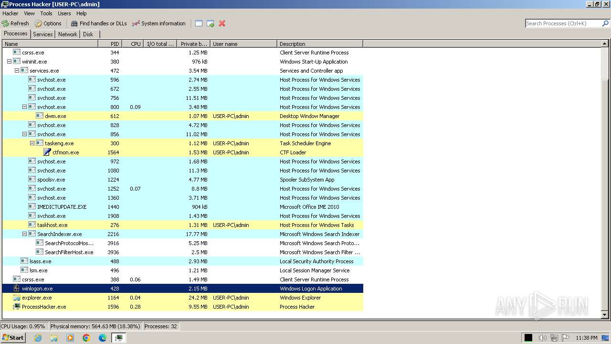
Task: Collapse the taskeng.exe tree node
Action: tap(32, 143)
